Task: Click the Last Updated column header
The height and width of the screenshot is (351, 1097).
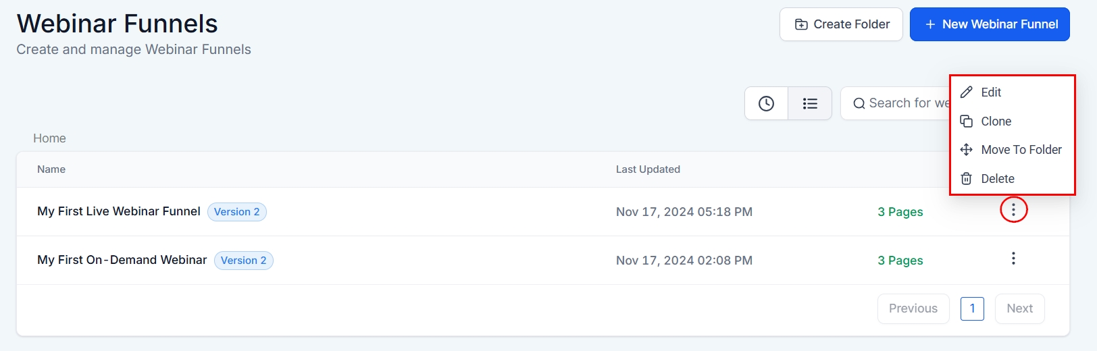Action: tap(648, 169)
